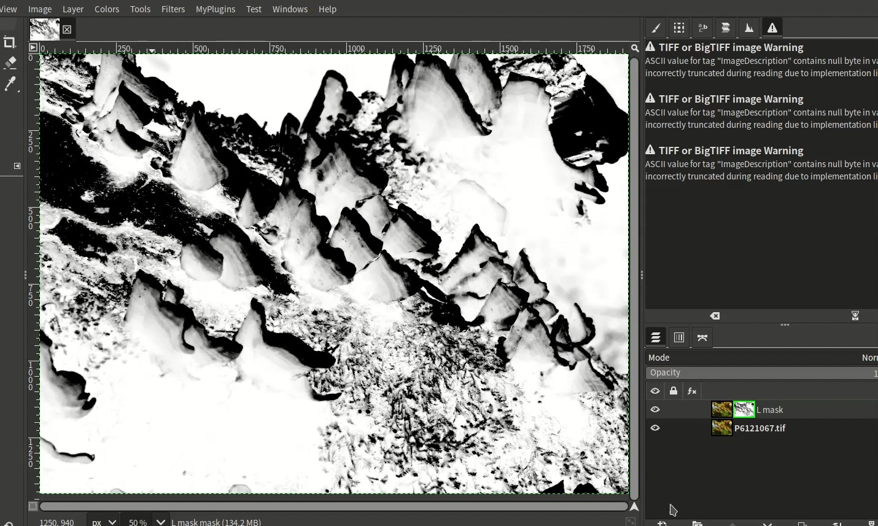Click the dock panel resize dots handle
The width and height of the screenshot is (878, 526).
pyautogui.click(x=785, y=325)
